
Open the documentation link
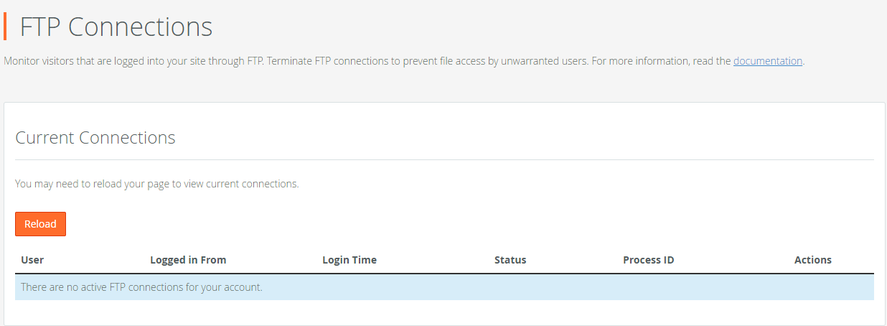pos(767,61)
